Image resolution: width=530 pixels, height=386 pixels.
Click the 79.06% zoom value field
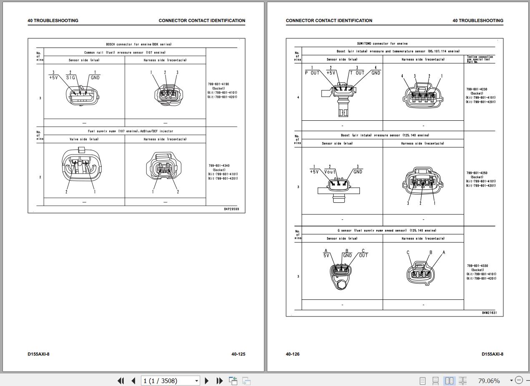point(489,381)
